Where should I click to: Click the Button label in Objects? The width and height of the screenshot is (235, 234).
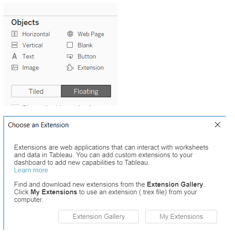pyautogui.click(x=87, y=57)
